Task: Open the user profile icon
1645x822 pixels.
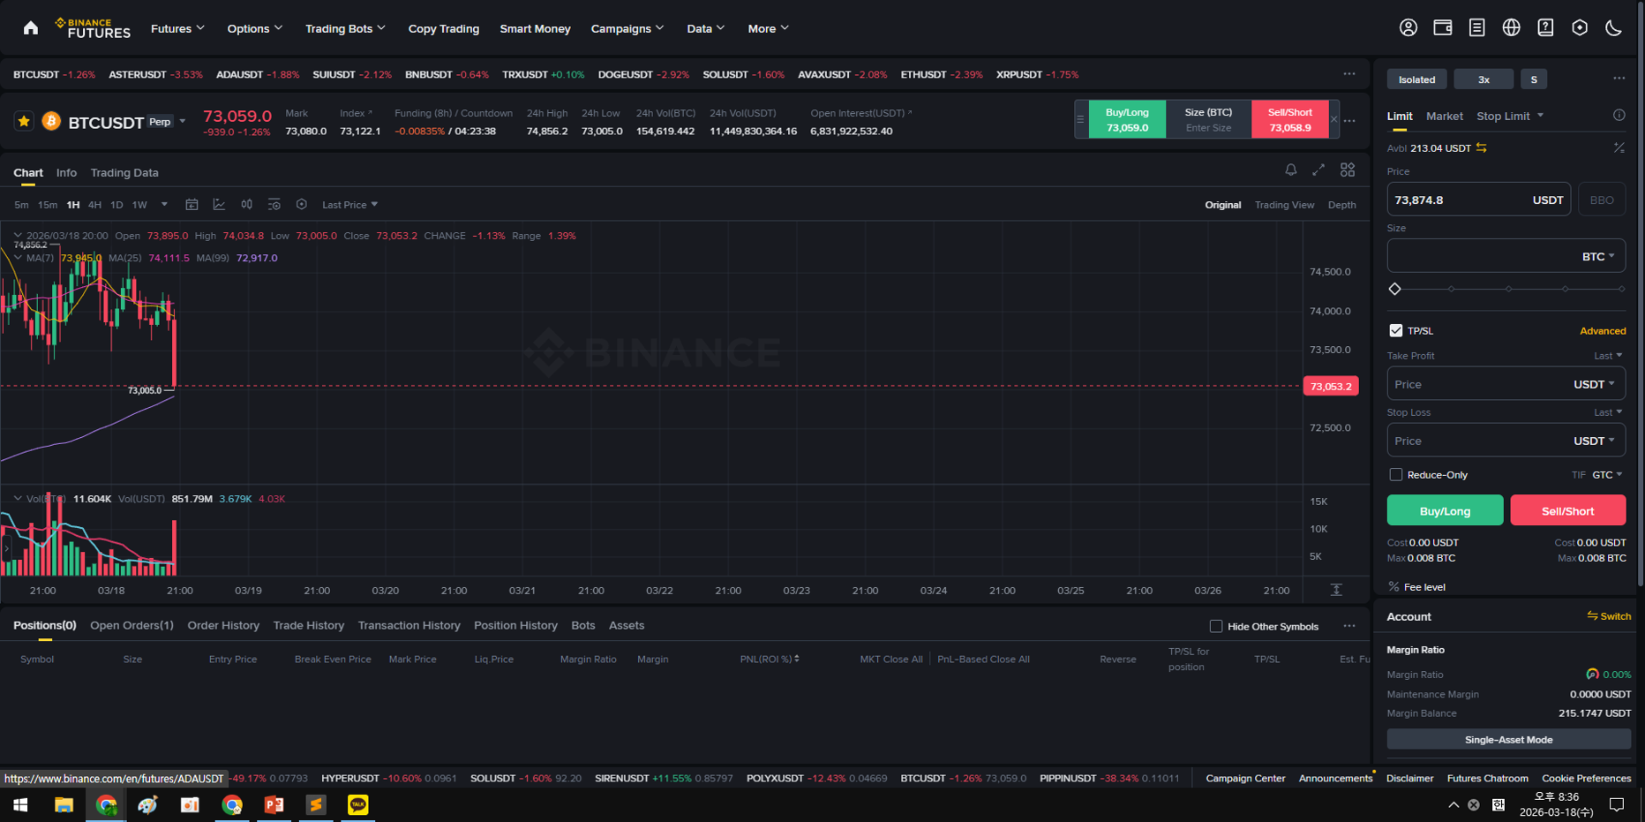Action: point(1408,28)
